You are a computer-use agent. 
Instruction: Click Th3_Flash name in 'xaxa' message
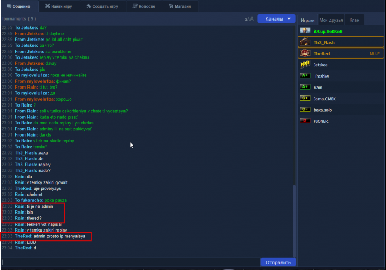[26, 152]
